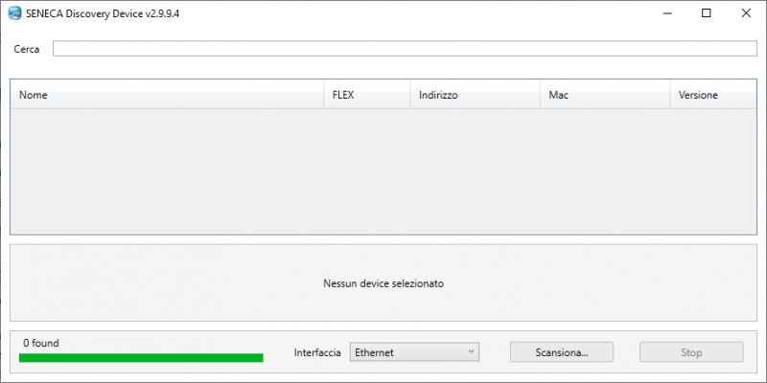
Task: Minimize the Discovery Device window
Action: (x=662, y=13)
